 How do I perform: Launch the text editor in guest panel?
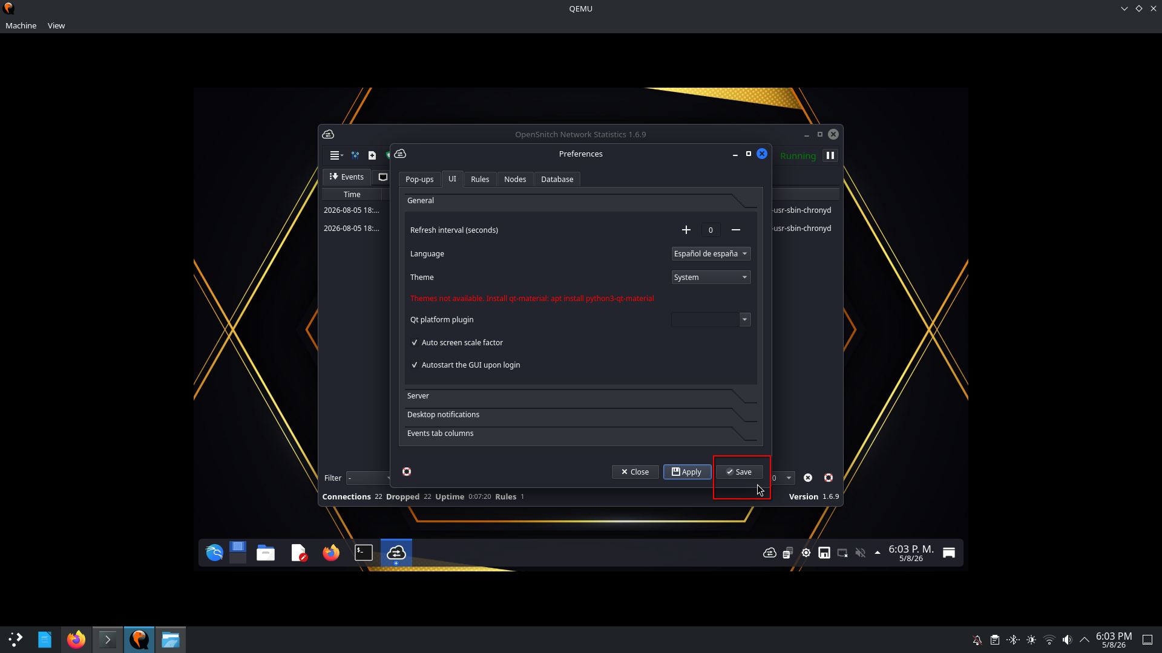pyautogui.click(x=299, y=553)
